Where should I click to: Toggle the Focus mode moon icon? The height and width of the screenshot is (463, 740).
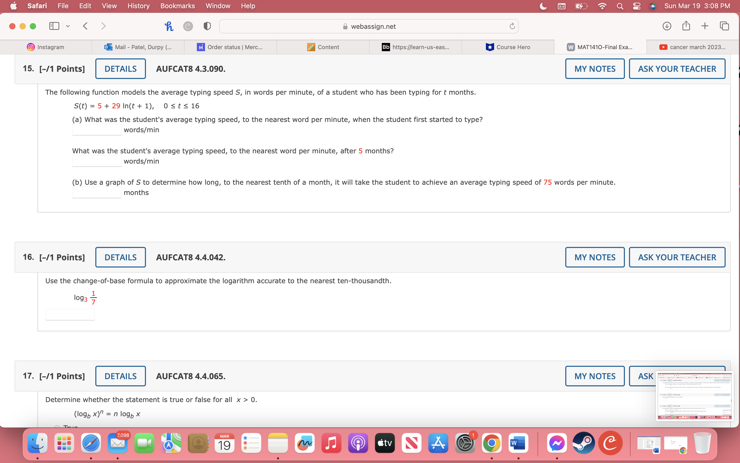coord(543,6)
